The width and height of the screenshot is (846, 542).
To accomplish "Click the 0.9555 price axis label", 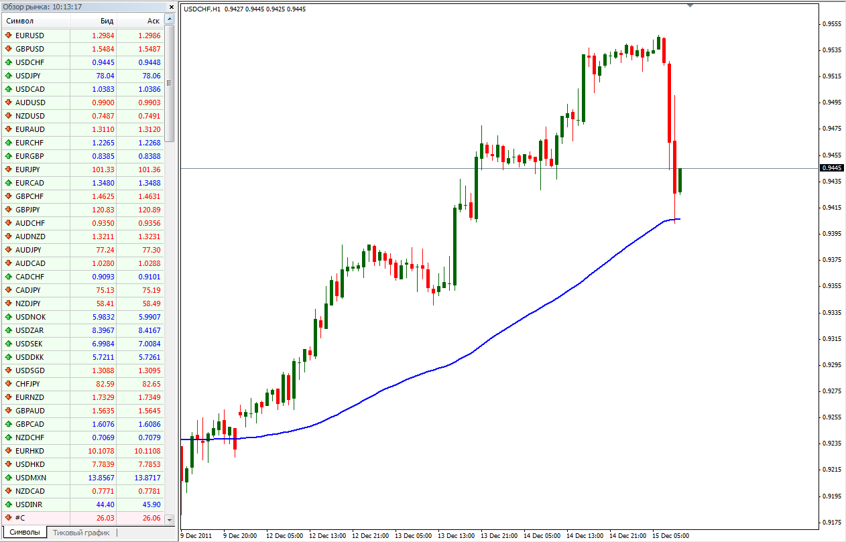I will tap(832, 24).
